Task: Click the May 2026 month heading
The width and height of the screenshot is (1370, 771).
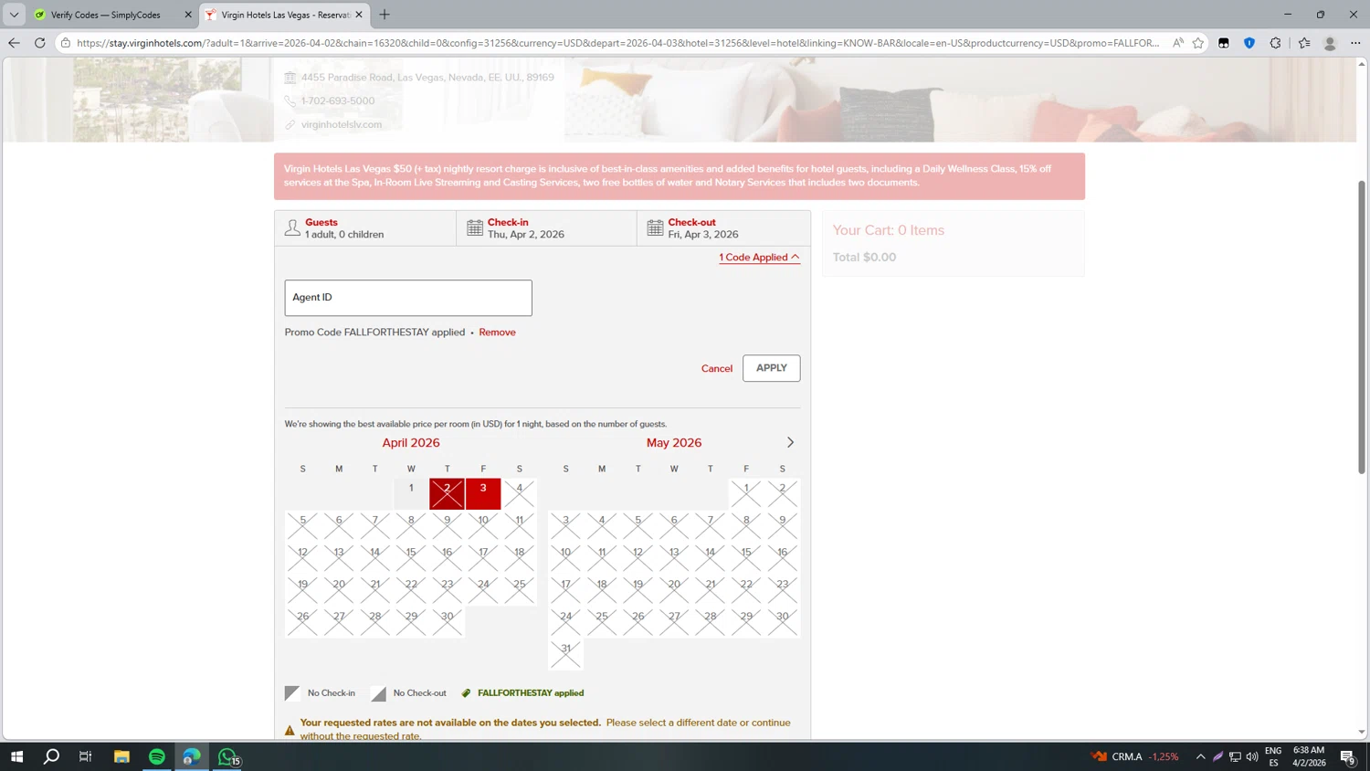Action: [674, 443]
